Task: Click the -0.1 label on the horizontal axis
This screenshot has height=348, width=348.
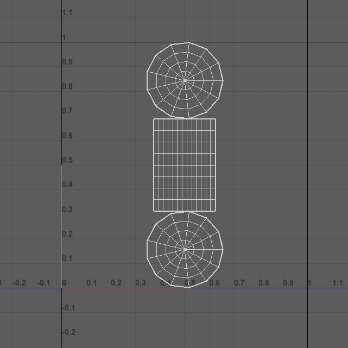Action: tap(44, 283)
